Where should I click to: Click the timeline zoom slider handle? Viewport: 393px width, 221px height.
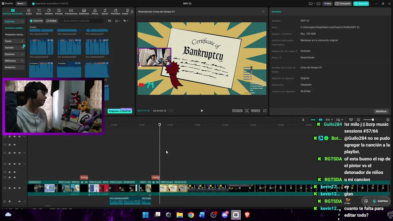373,120
